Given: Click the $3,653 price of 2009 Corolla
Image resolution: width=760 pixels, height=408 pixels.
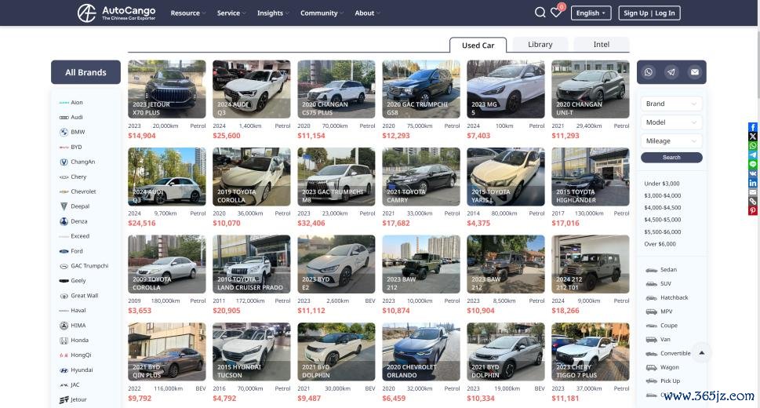Looking at the screenshot, I should point(140,311).
